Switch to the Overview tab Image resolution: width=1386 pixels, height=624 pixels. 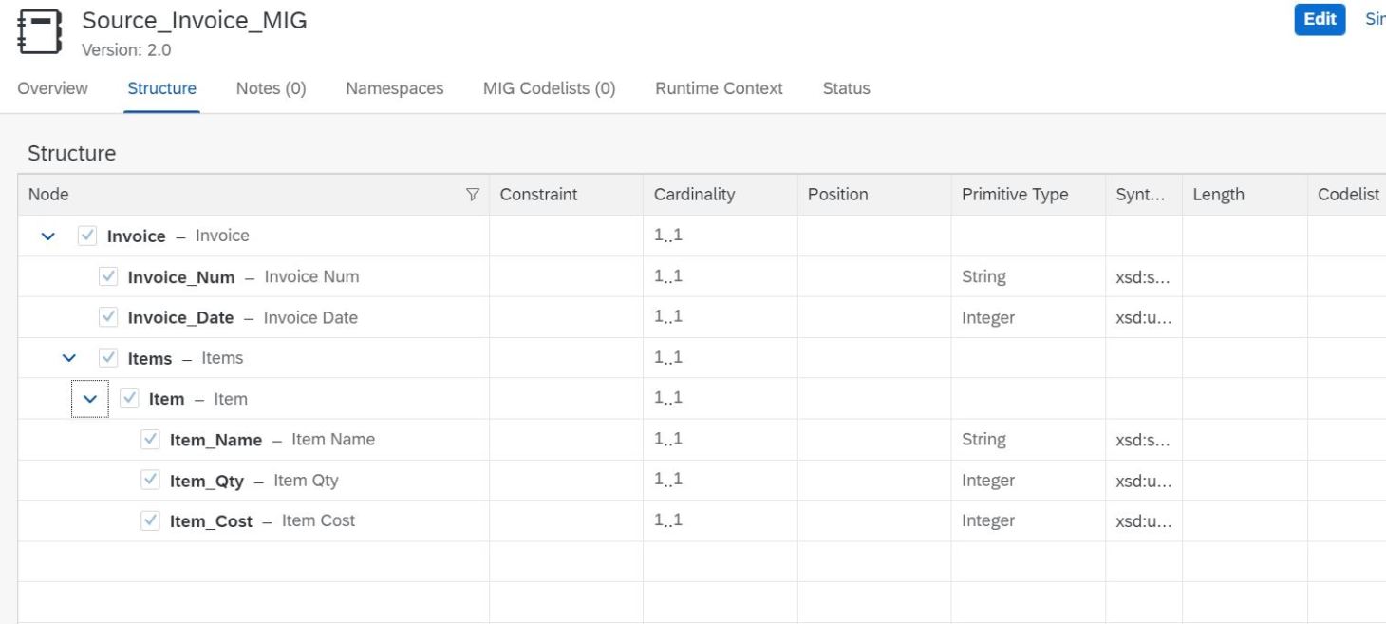click(51, 88)
